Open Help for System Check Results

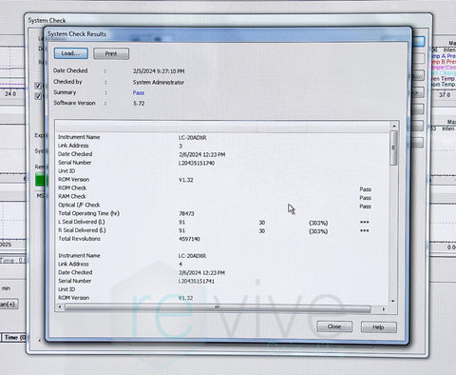(x=378, y=327)
